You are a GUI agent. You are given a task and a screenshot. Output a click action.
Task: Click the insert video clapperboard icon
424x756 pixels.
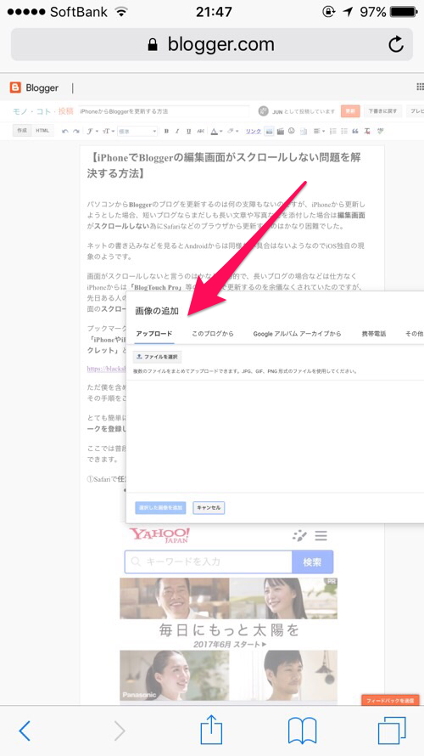pos(281,131)
